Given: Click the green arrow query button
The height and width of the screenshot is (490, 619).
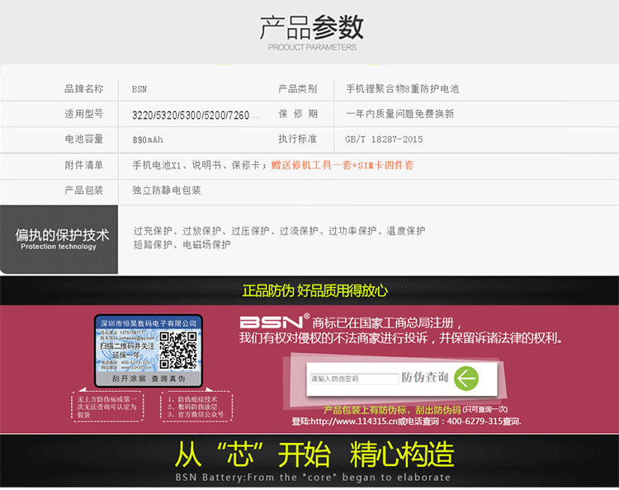Looking at the screenshot, I should pyautogui.click(x=466, y=379).
